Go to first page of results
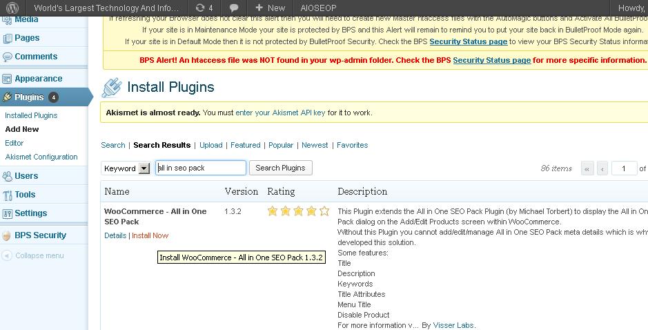648x330 pixels. [587, 168]
